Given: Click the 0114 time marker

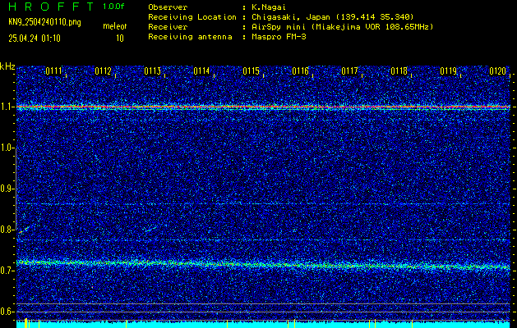Looking at the screenshot, I should point(201,71).
